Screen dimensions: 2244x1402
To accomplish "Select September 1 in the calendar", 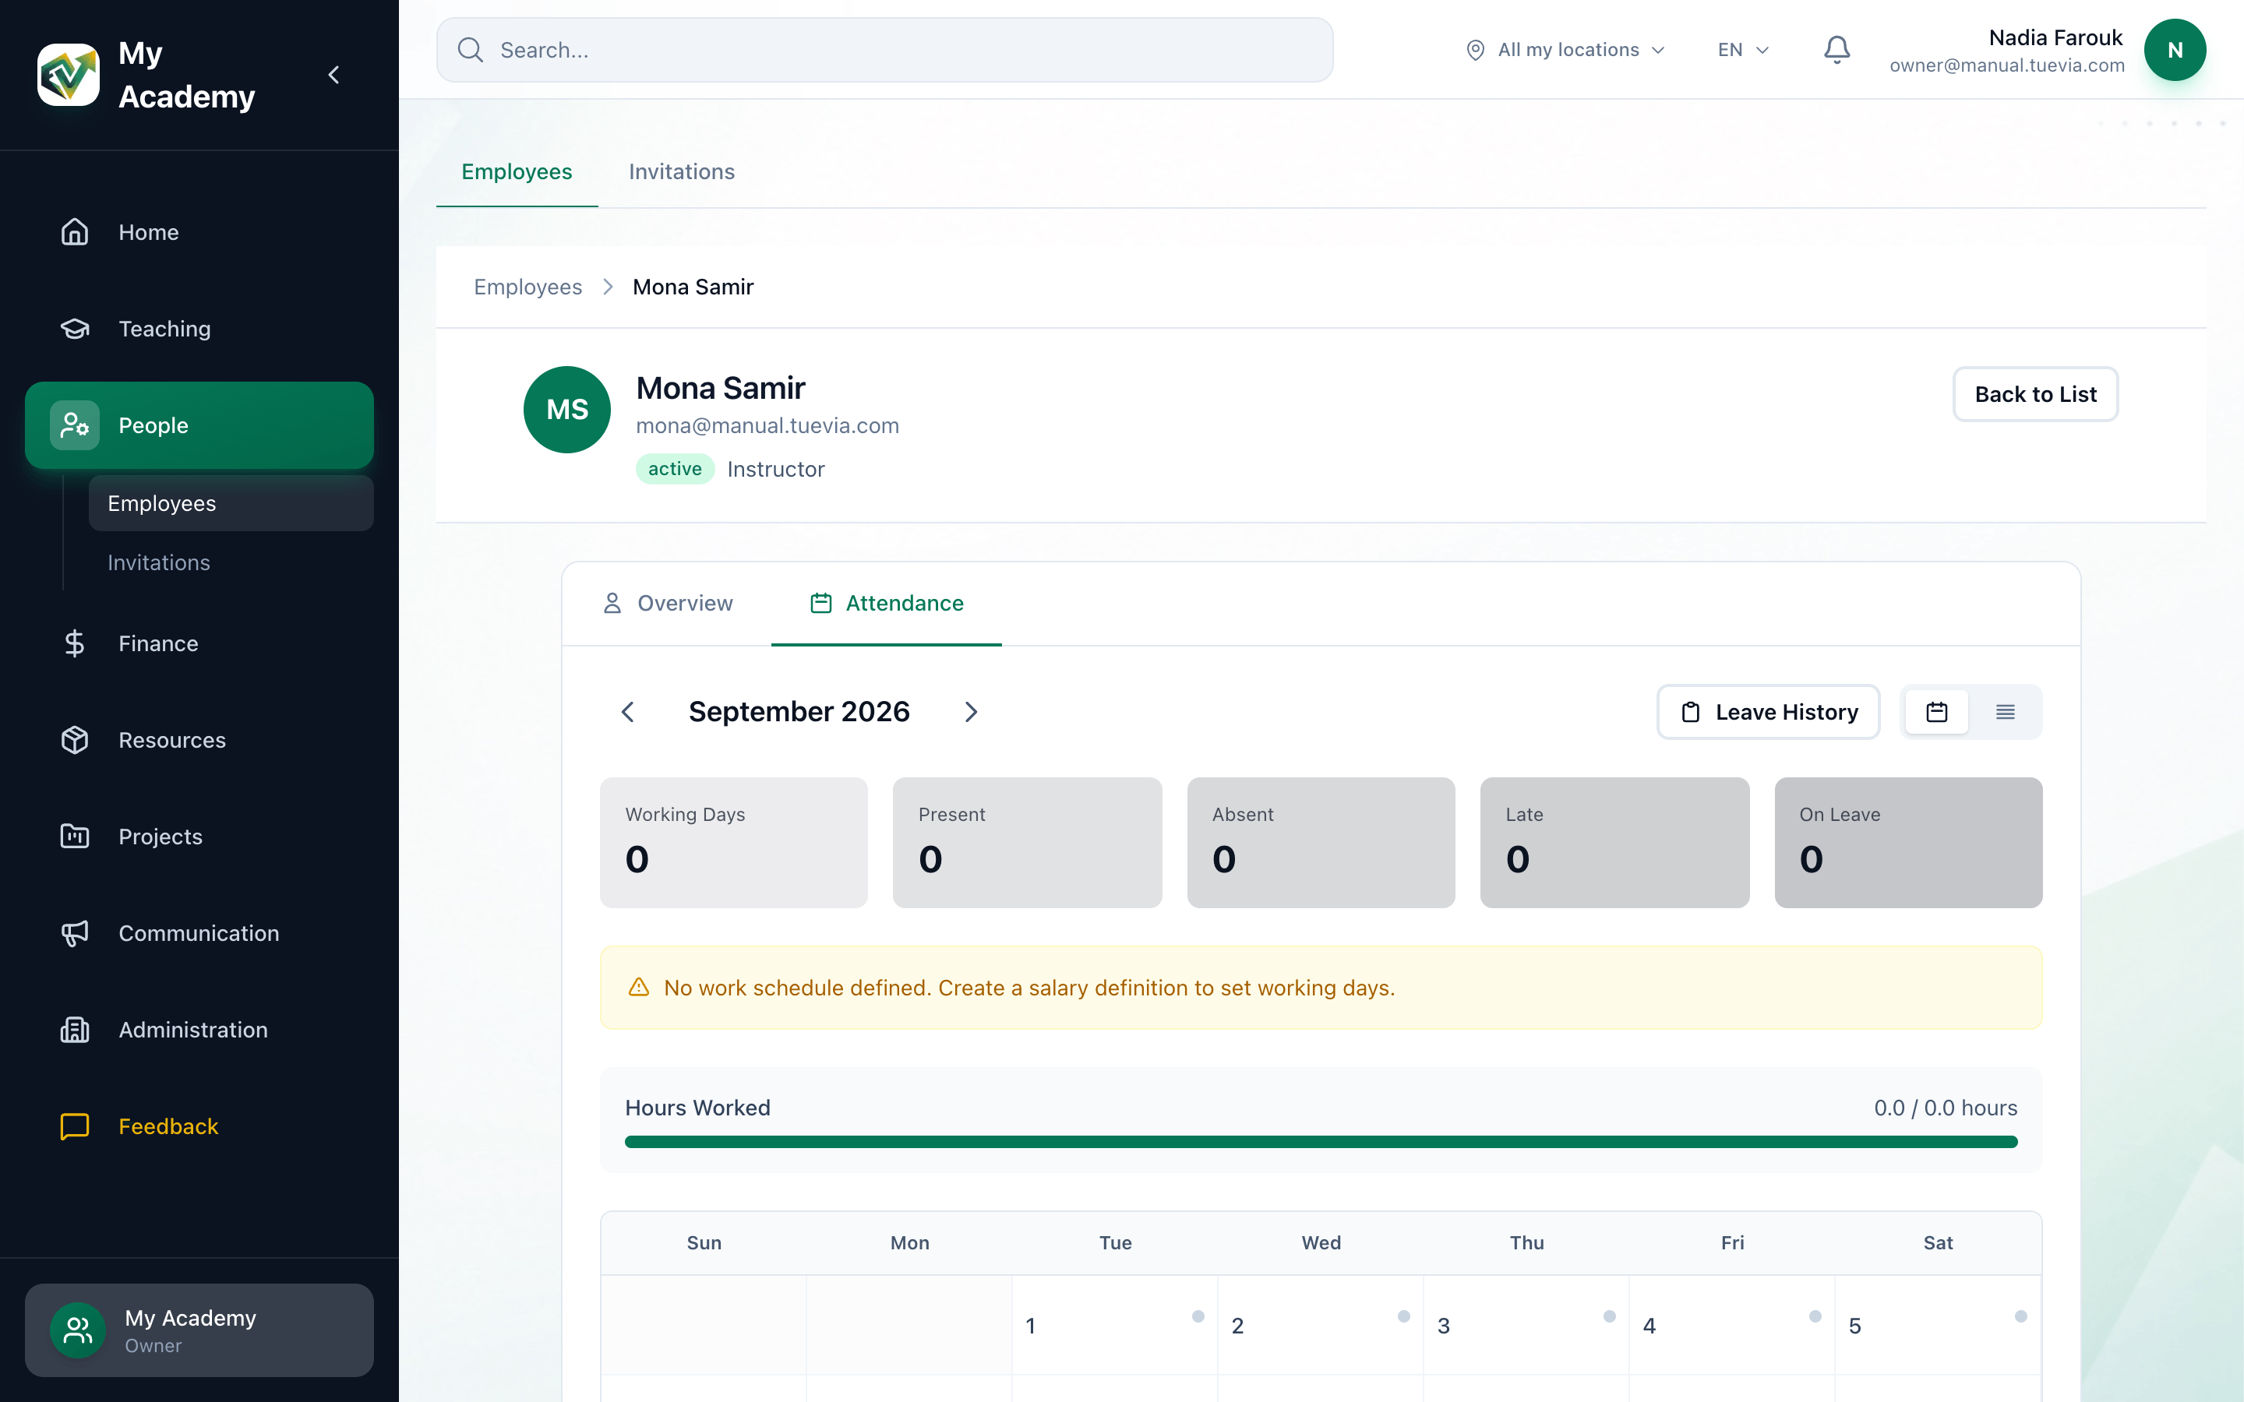I will point(1114,1325).
